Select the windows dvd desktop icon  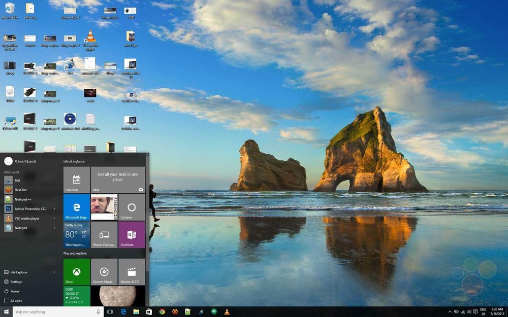[x=70, y=122]
